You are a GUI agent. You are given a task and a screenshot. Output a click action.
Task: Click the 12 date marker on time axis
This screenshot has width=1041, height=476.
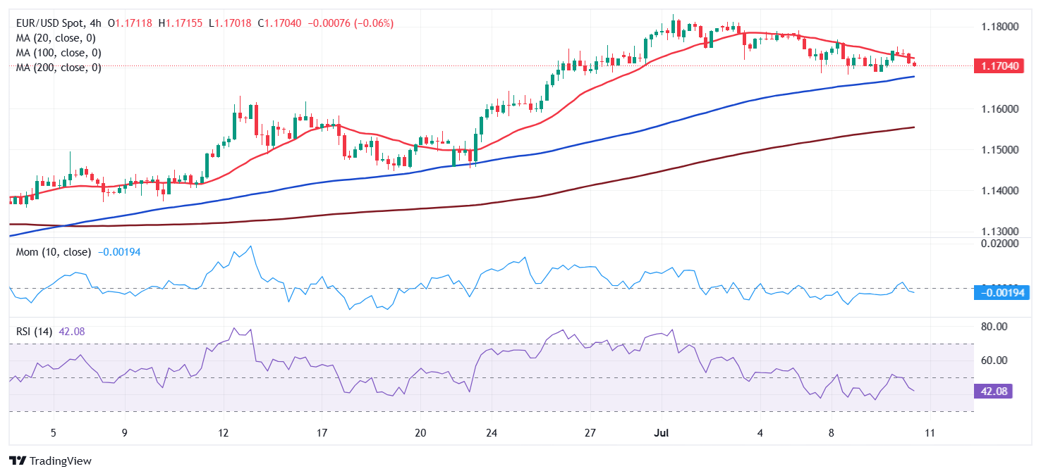(223, 432)
